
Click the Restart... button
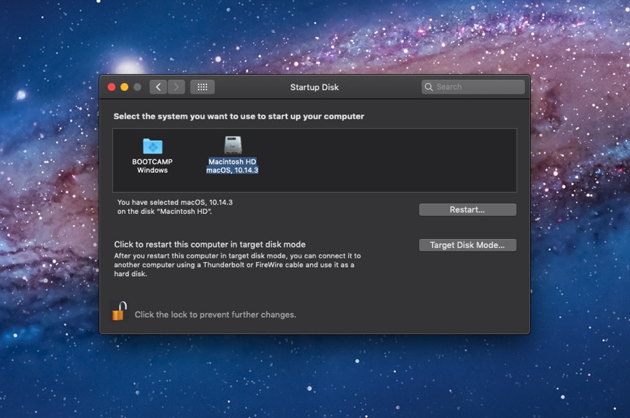point(468,210)
